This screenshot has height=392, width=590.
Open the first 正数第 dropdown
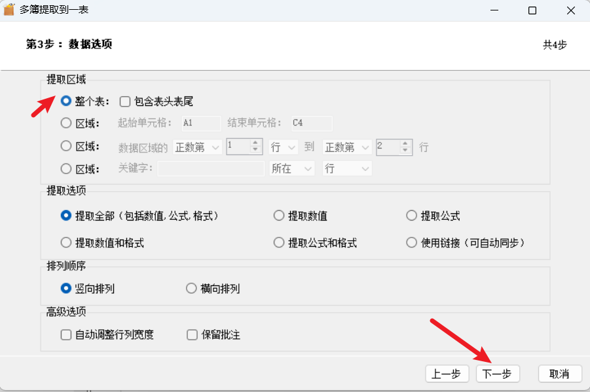pyautogui.click(x=197, y=147)
